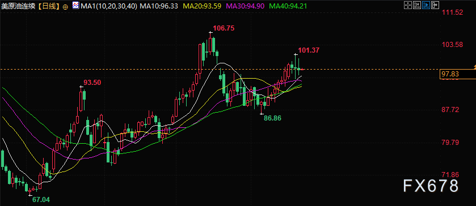This screenshot has height=206, width=476.
Task: Click the scroll-to-start axis icon
Action: pos(417,5)
